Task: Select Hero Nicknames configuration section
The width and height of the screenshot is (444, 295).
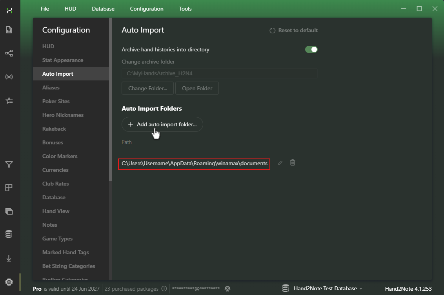Action: pyautogui.click(x=71, y=115)
